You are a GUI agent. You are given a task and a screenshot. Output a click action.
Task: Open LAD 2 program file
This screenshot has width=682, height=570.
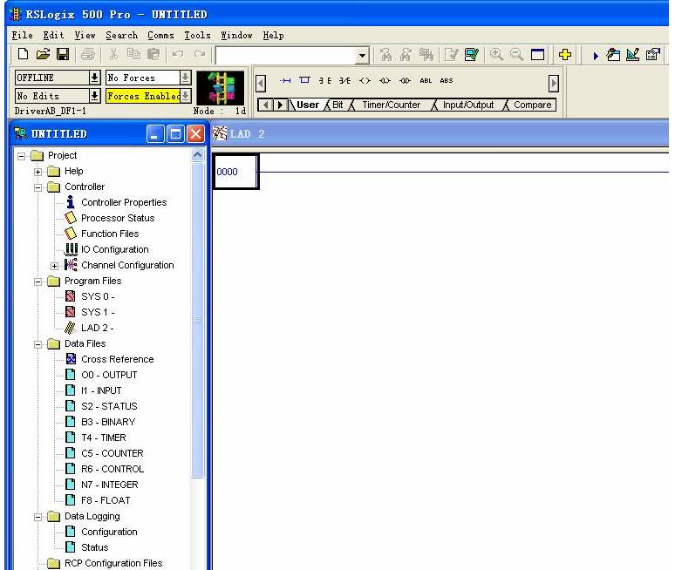pyautogui.click(x=98, y=328)
